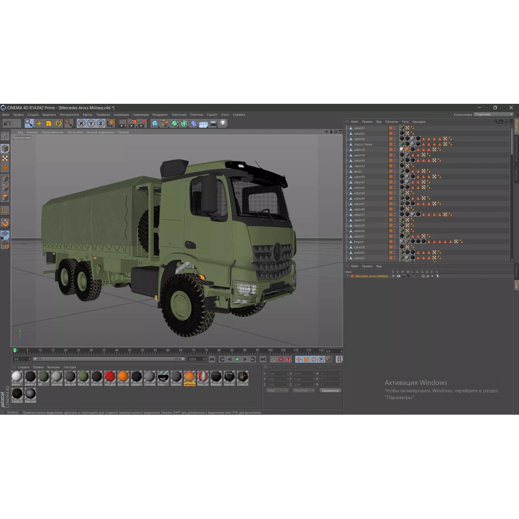This screenshot has width=519, height=519.
Task: Click the snap magnet icon in sidebar
Action: pos(5,223)
